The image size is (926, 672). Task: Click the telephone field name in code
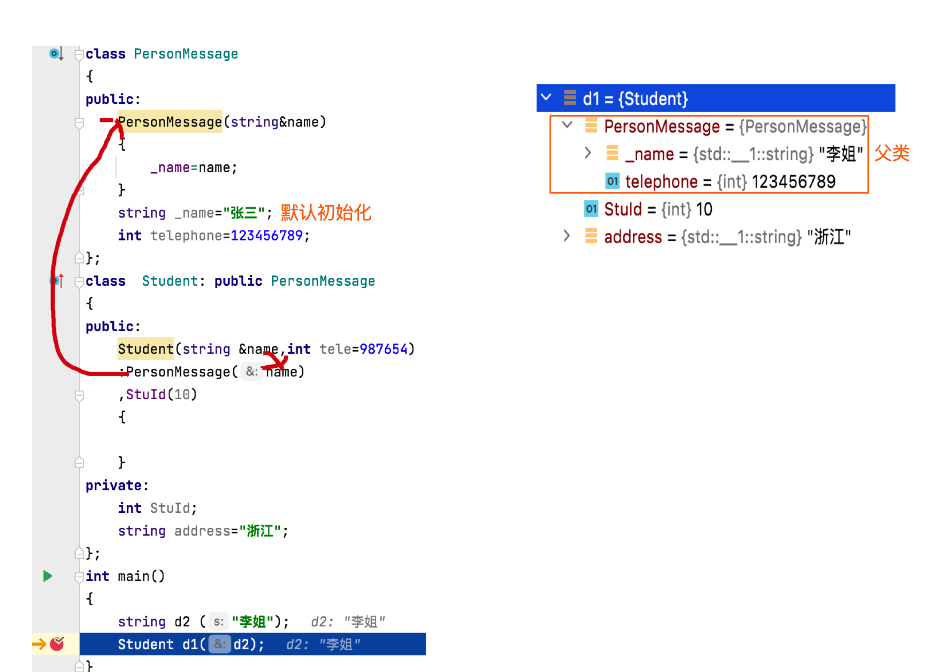[x=186, y=235]
